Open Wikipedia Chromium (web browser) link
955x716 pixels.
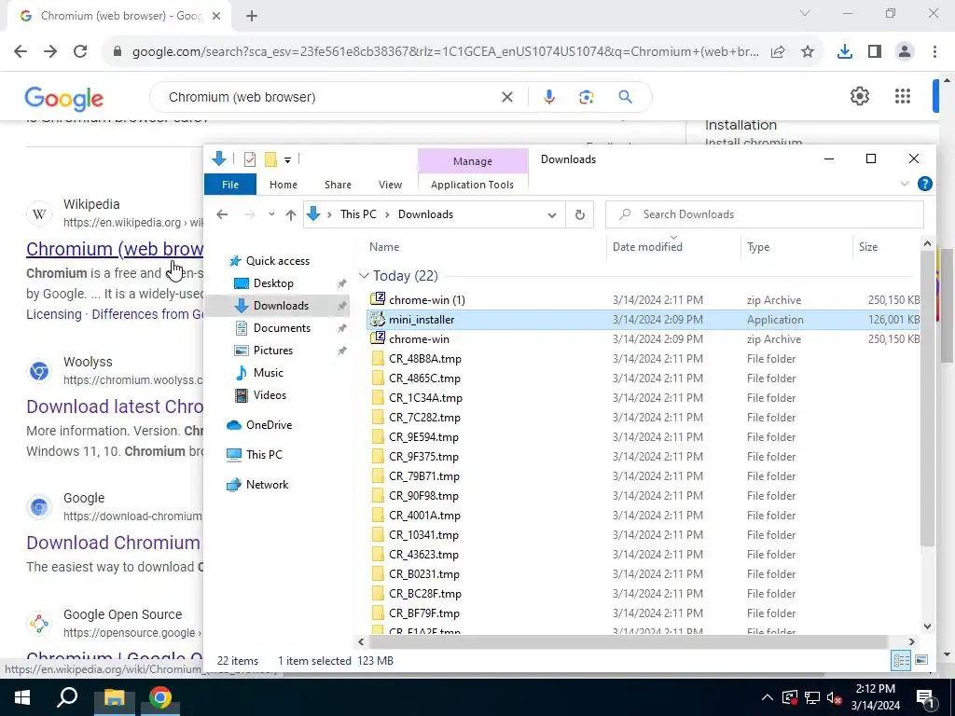click(115, 248)
